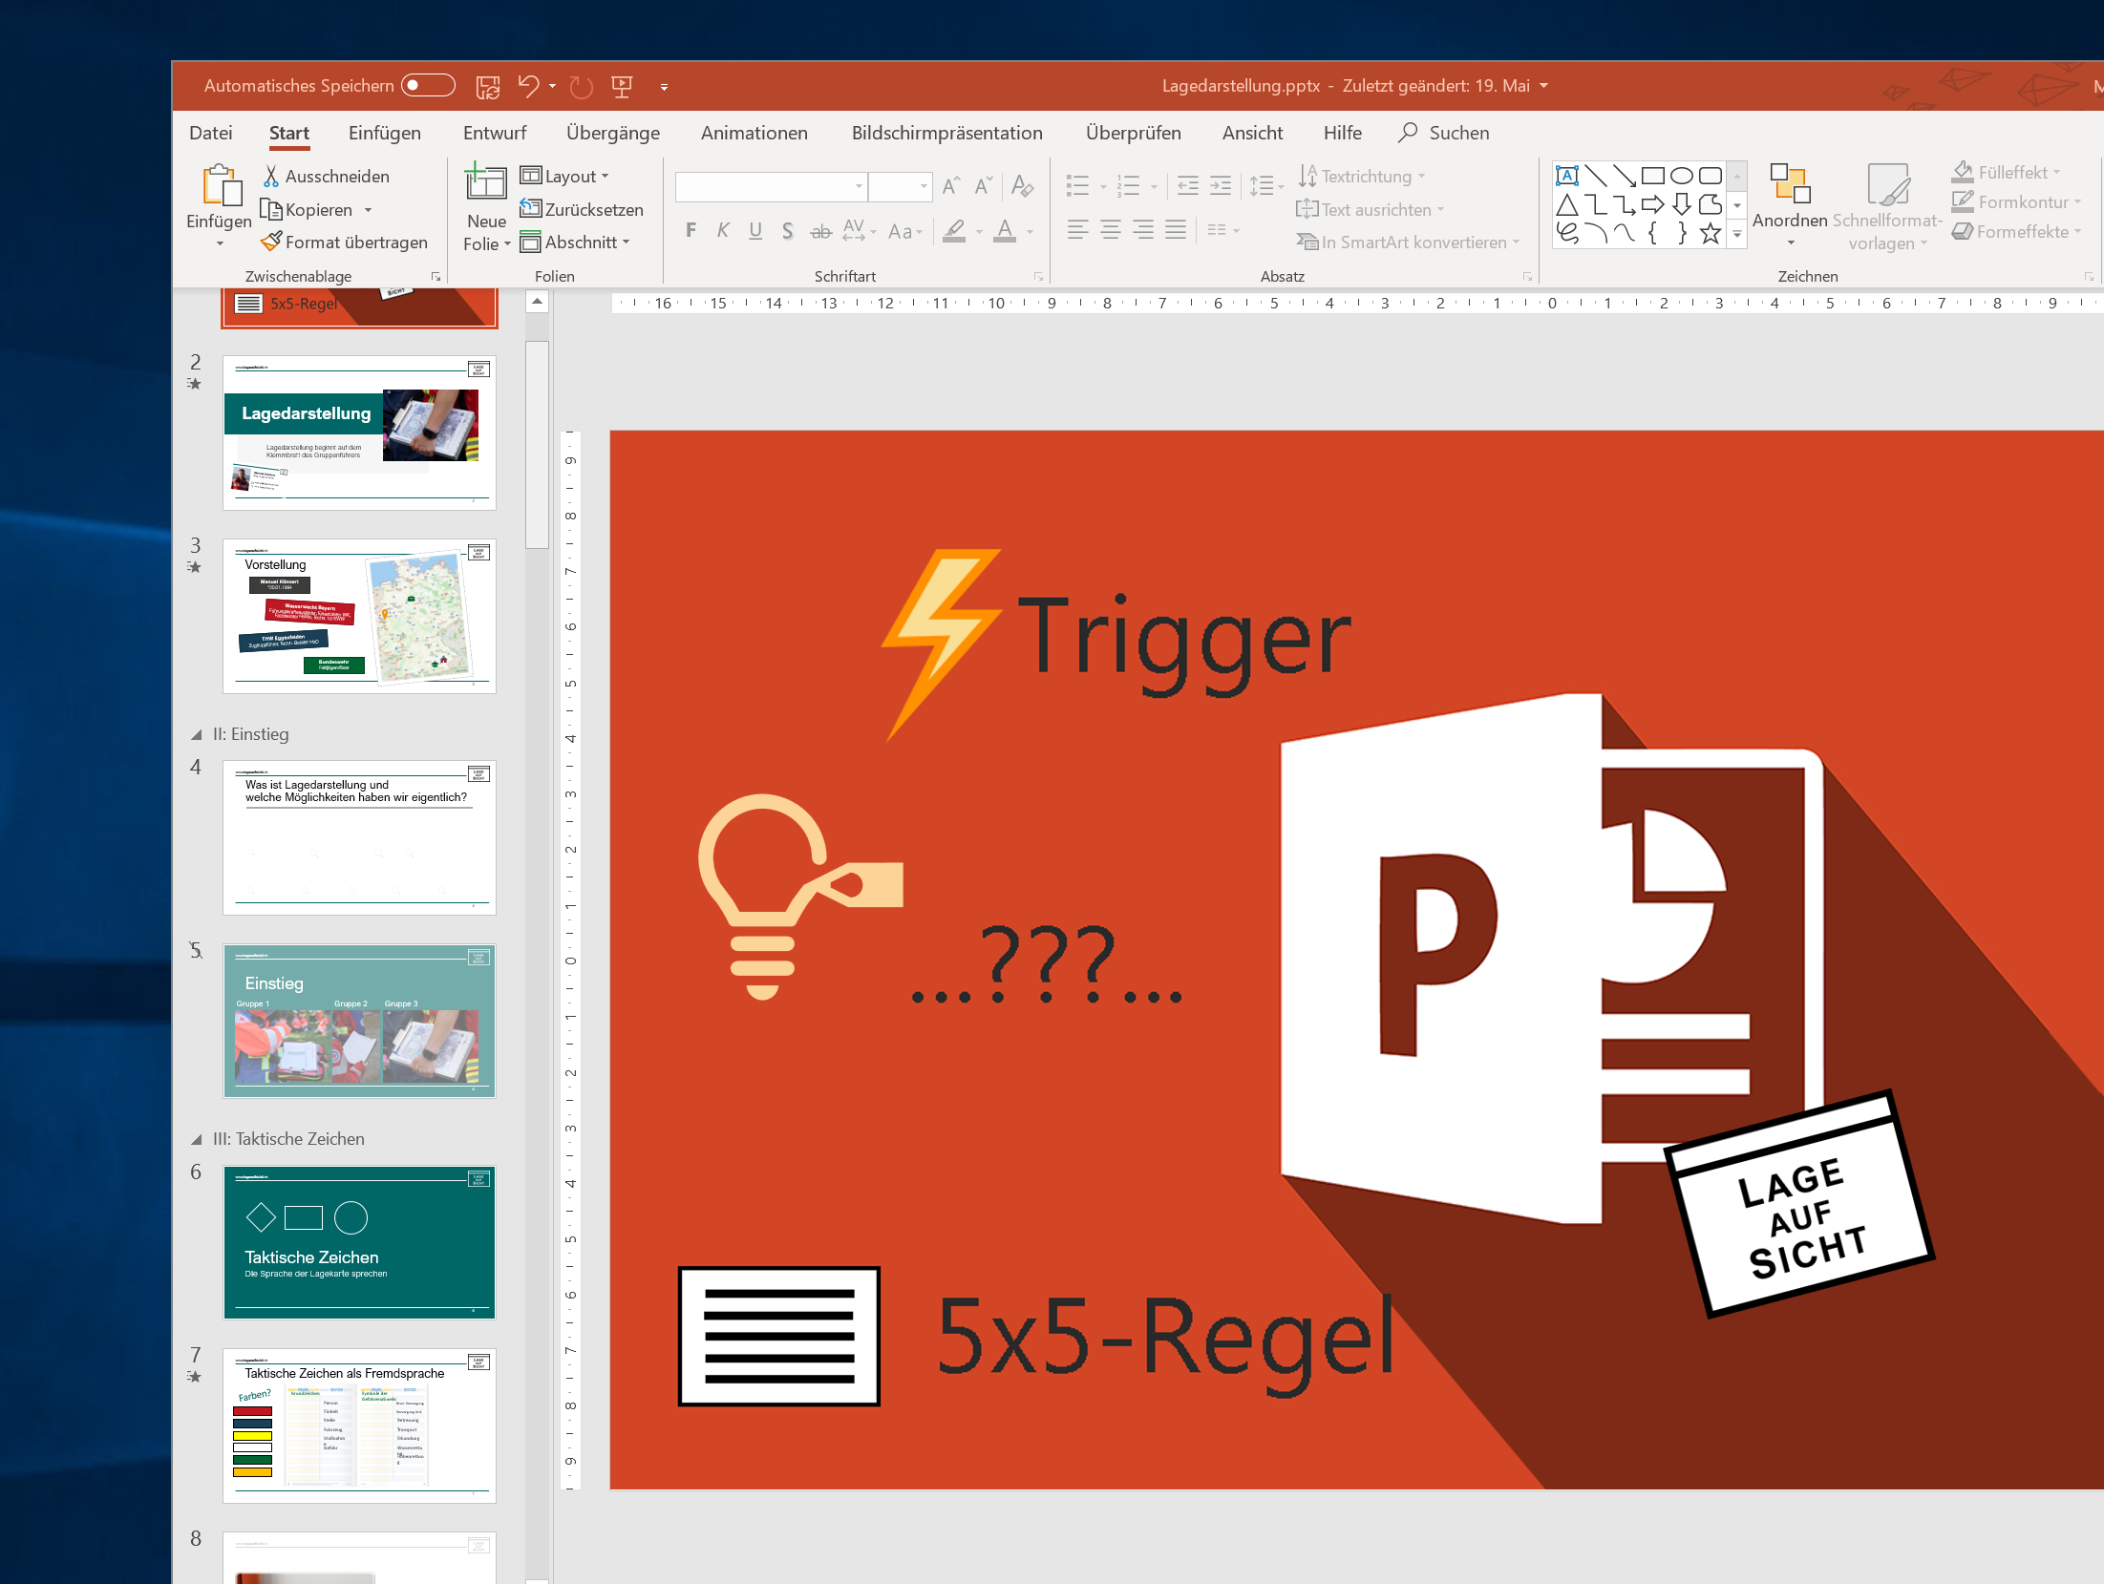2104x1584 pixels.
Task: Click the font color A swatch
Action: [1005, 231]
